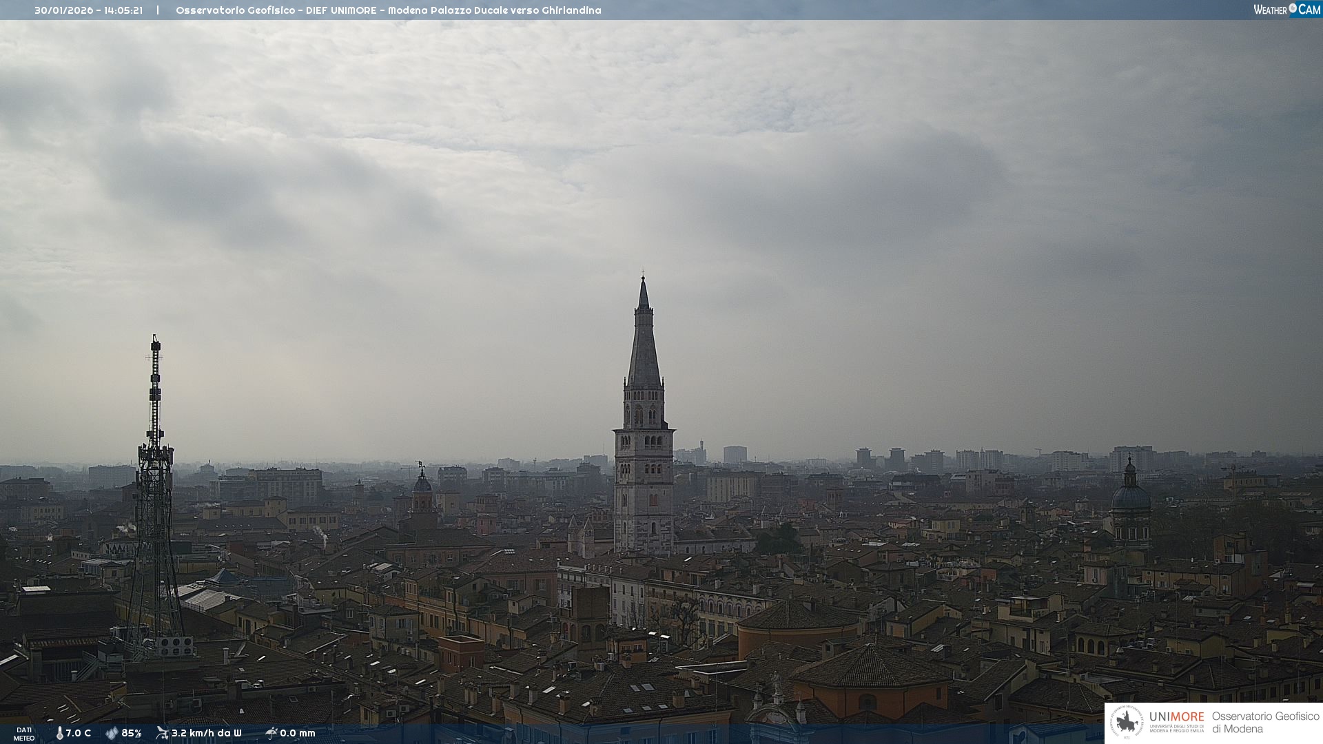Click the UNIMORE wordmark text

tap(1176, 716)
